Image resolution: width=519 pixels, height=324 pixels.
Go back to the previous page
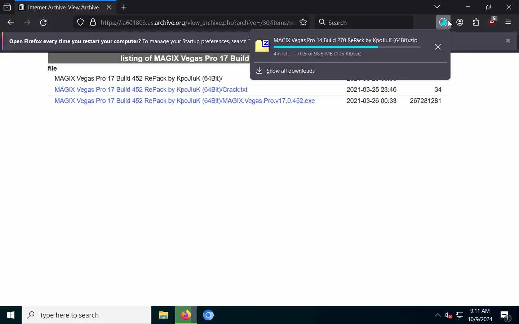pyautogui.click(x=10, y=22)
